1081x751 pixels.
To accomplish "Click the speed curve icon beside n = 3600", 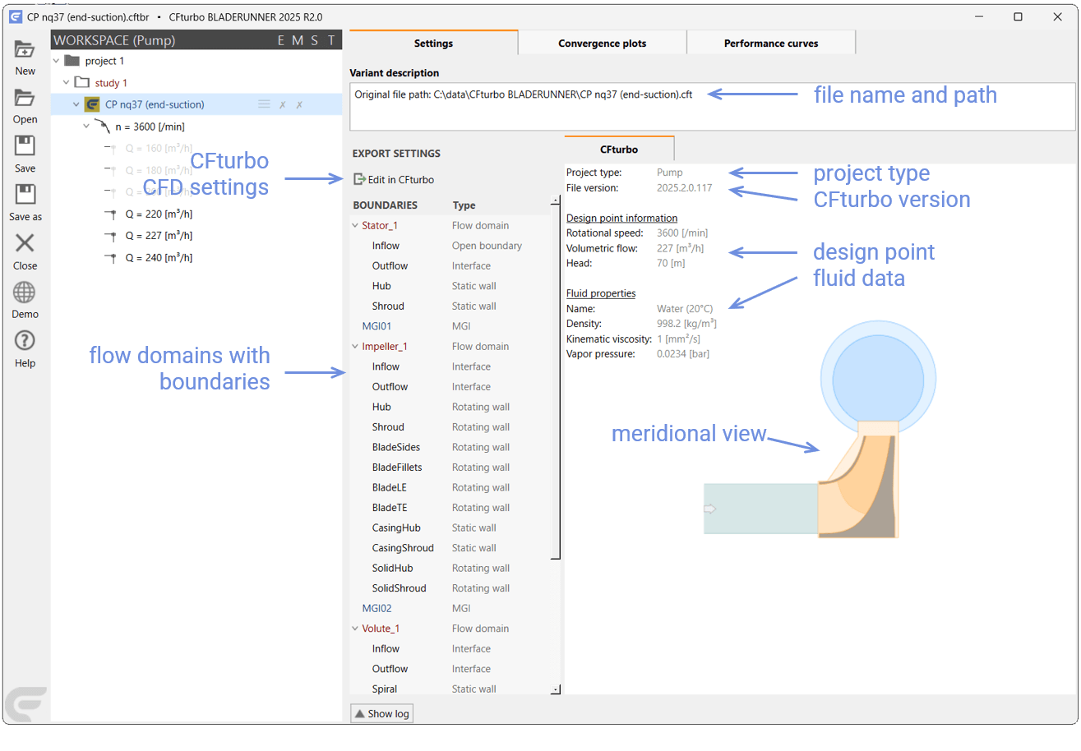I will 101,126.
